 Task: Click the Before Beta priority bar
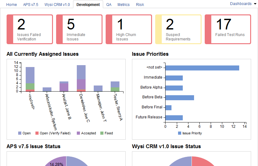179,97
